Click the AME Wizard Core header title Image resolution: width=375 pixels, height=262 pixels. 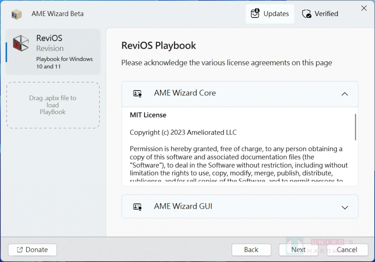pos(185,93)
